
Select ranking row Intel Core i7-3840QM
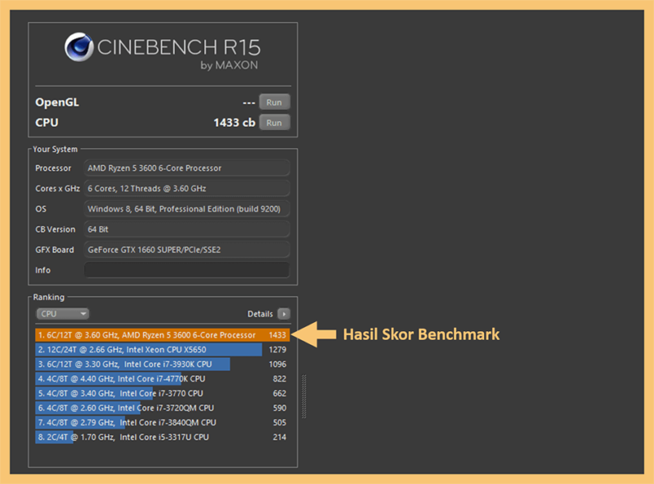pos(162,423)
